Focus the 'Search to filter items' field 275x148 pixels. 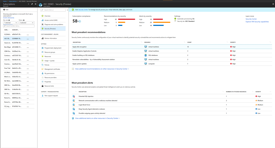coord(19,26)
